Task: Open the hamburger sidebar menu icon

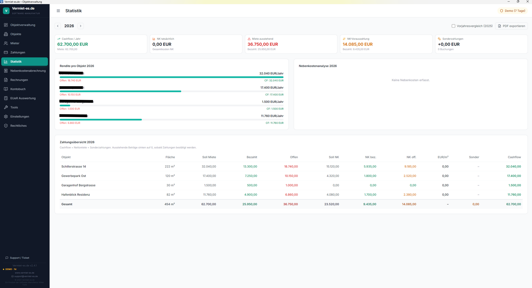Action: pyautogui.click(x=58, y=11)
